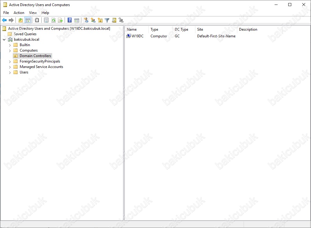Click the Saved Queries folder icon
Image resolution: width=311 pixels, height=228 pixels.
(x=10, y=34)
